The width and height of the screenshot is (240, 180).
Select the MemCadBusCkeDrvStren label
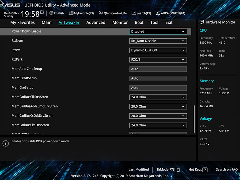(30, 125)
